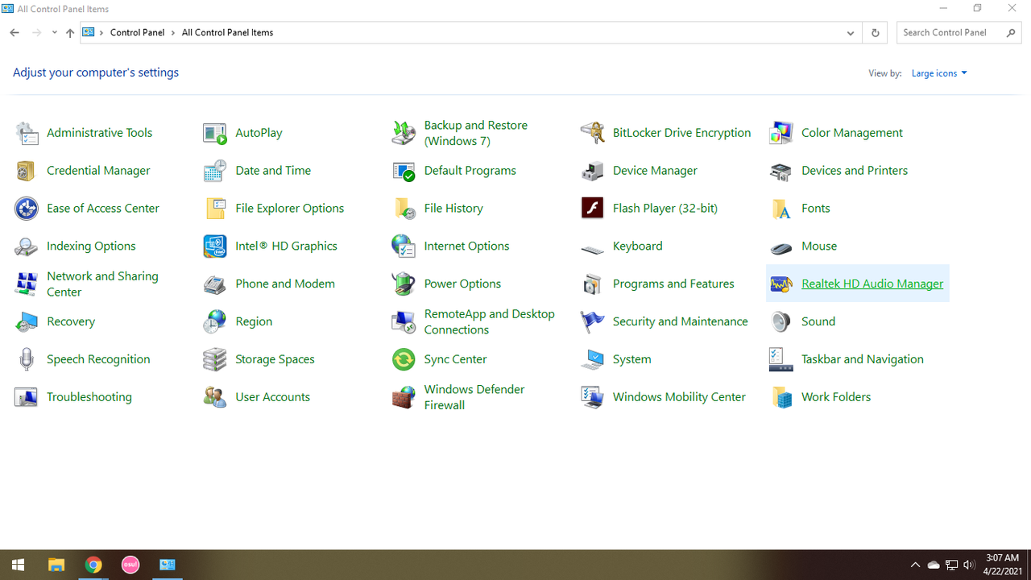The width and height of the screenshot is (1031, 580).
Task: Open the File History icon
Action: click(x=404, y=209)
